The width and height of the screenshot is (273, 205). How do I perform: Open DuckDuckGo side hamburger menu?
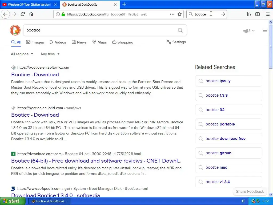click(265, 30)
